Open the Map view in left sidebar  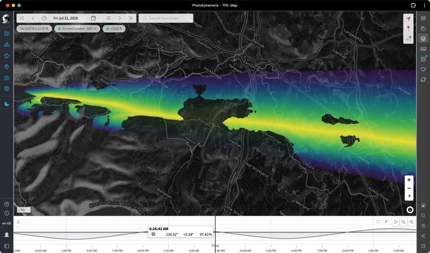point(6,33)
